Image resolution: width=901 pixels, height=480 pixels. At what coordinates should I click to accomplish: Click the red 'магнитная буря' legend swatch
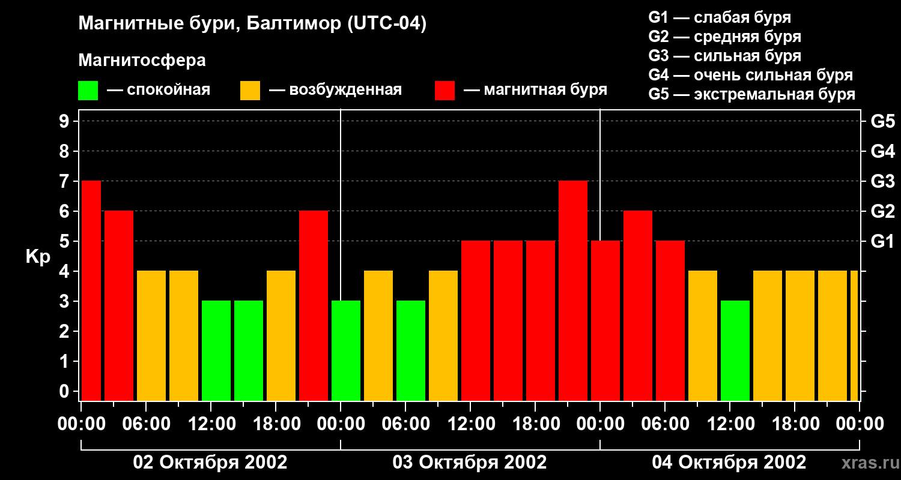[444, 91]
